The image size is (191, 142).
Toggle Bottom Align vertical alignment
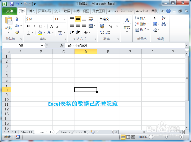(84, 19)
